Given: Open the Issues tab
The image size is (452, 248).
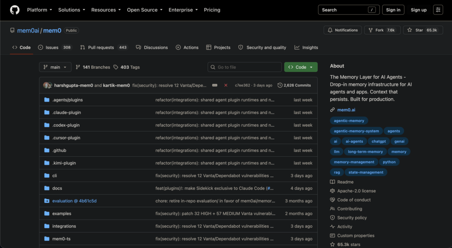Looking at the screenshot, I should pyautogui.click(x=55, y=48).
